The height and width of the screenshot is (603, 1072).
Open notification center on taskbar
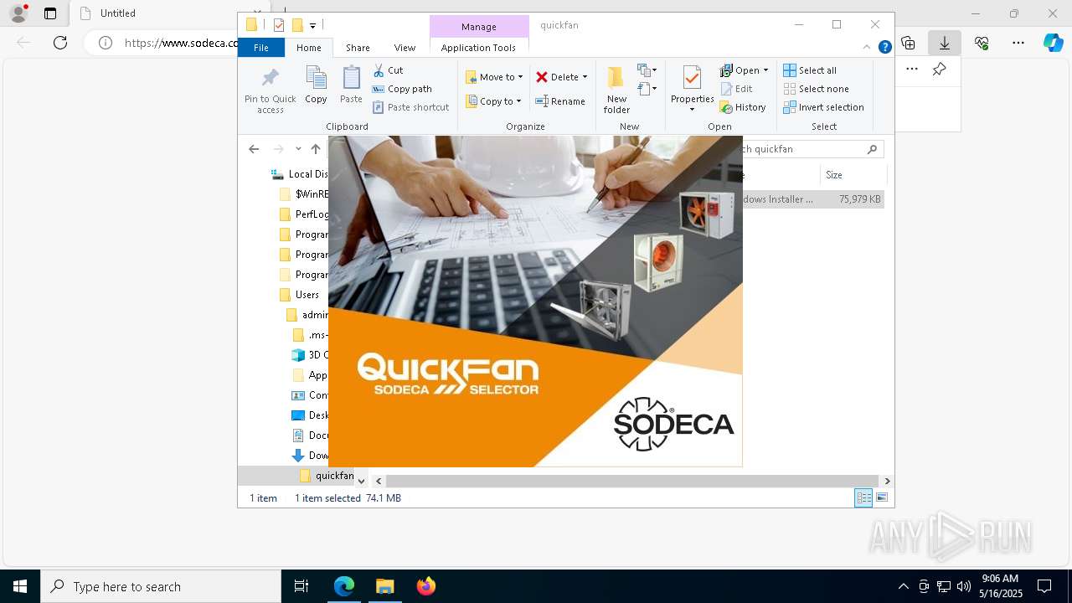pyautogui.click(x=1044, y=586)
